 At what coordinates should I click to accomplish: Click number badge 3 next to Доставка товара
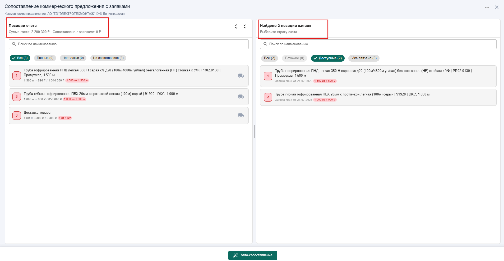pyautogui.click(x=17, y=115)
